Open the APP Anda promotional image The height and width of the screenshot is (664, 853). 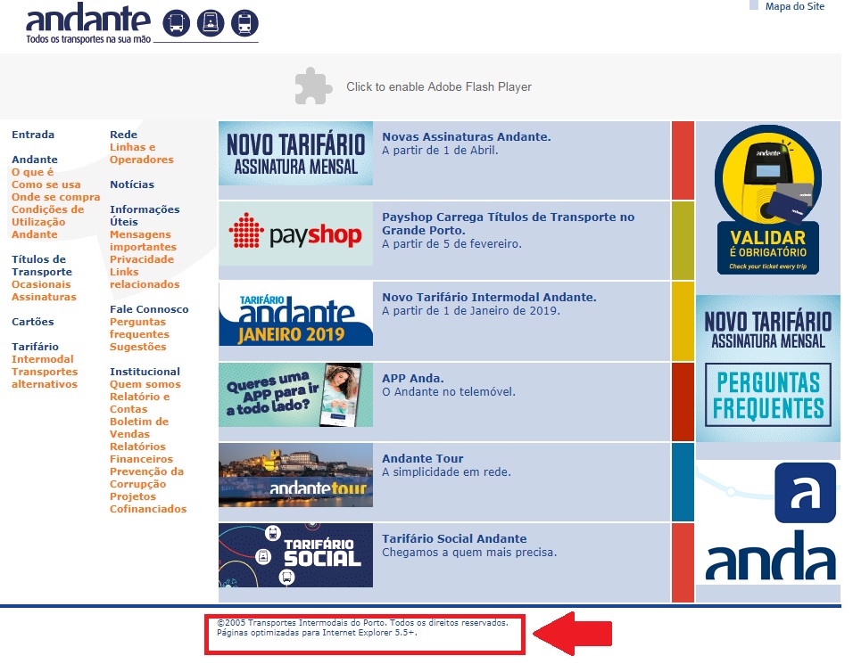click(295, 396)
